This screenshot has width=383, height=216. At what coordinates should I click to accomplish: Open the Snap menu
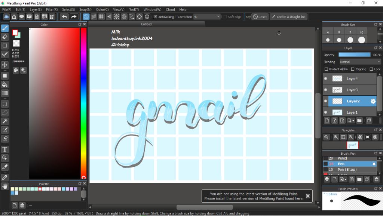click(x=85, y=9)
